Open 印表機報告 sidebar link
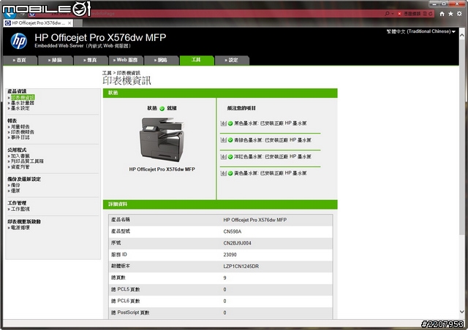This screenshot has width=468, height=330. coord(23,132)
